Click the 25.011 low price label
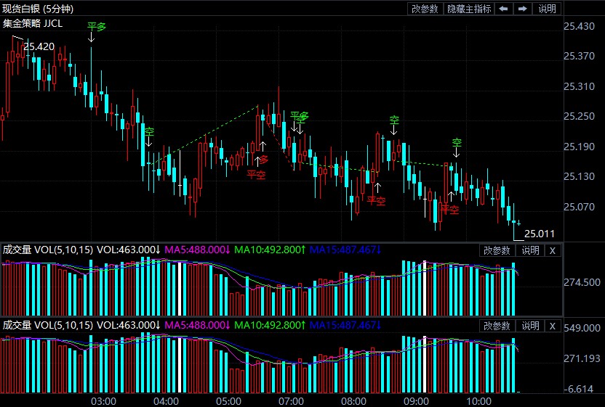The width and height of the screenshot is (605, 407). click(540, 234)
